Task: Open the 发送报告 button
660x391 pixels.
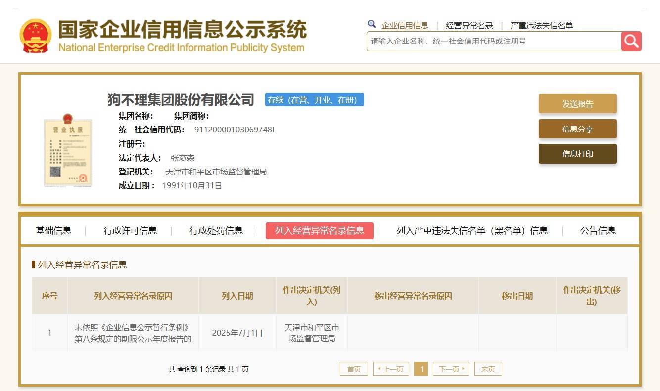Action: point(577,104)
